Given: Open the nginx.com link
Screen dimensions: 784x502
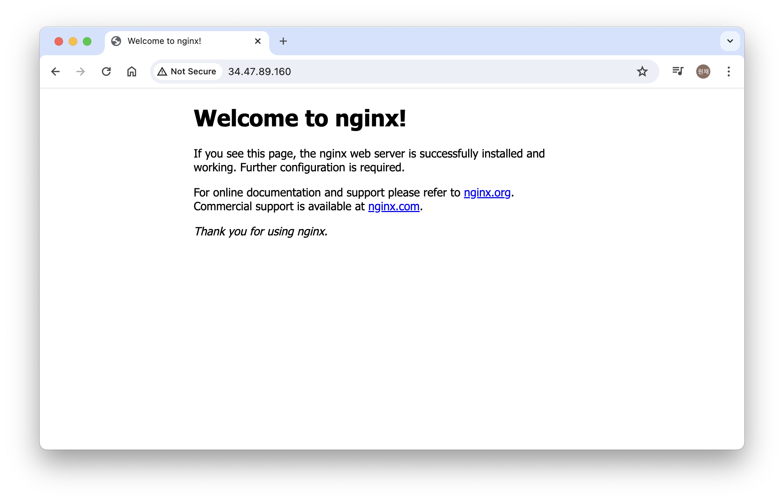Looking at the screenshot, I should click(x=394, y=206).
